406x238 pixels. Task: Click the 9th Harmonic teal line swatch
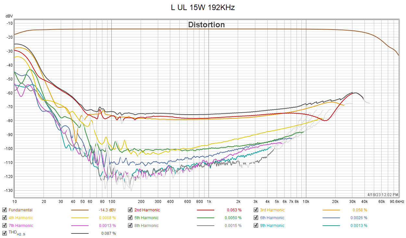click(331, 226)
